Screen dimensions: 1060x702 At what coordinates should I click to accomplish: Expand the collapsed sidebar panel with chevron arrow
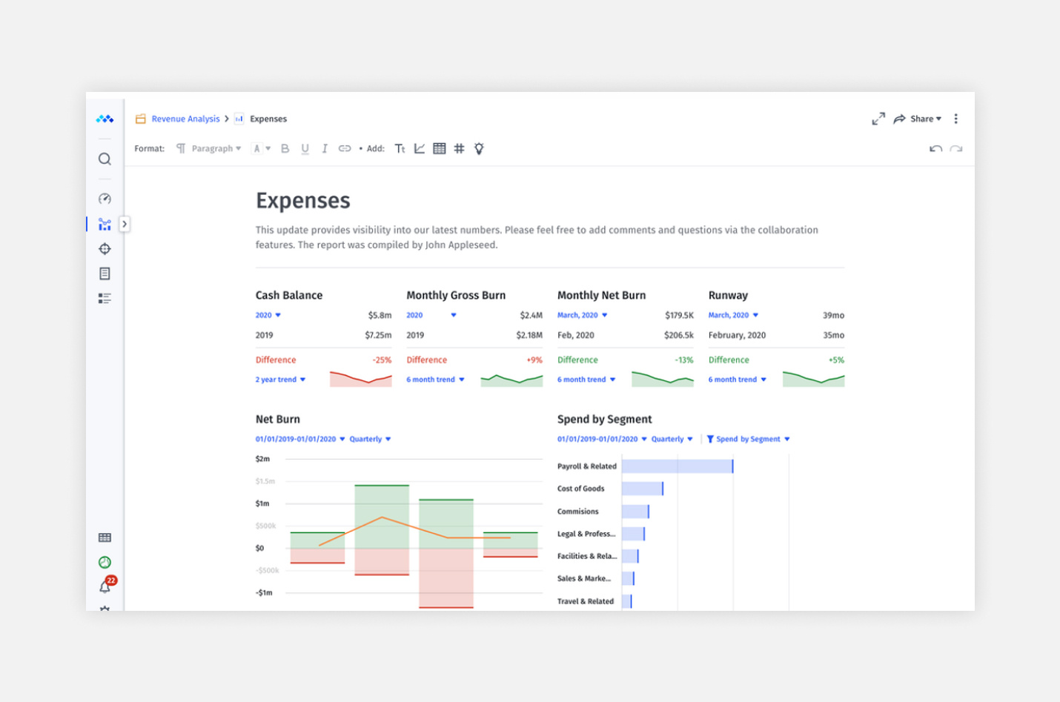coord(125,224)
